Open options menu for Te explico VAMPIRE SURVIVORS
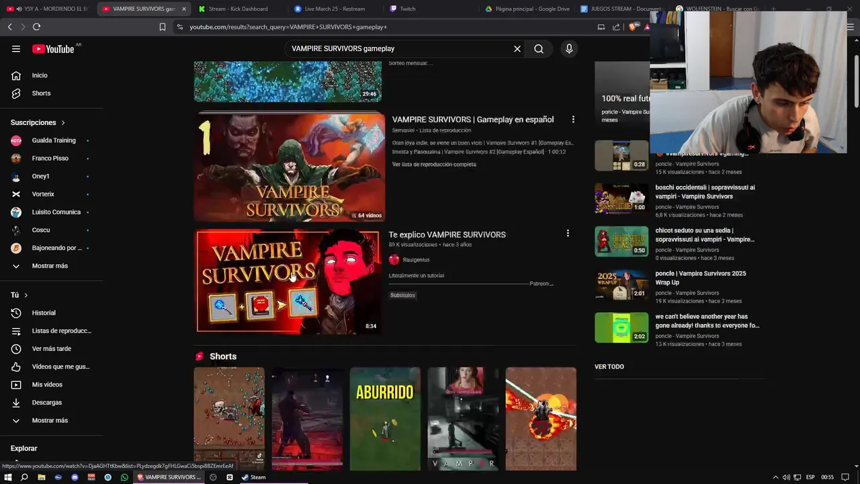Viewport: 860px width, 484px height. (568, 233)
